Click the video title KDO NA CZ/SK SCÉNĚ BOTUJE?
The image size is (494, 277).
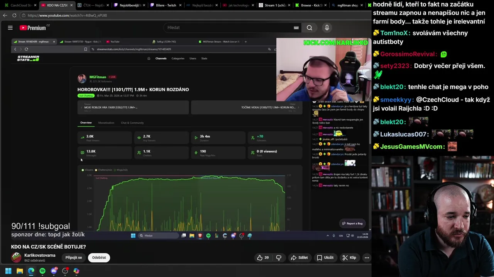coord(49,247)
